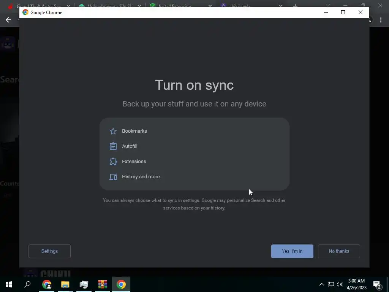Close the Google Chrome sync dialog

[360, 12]
